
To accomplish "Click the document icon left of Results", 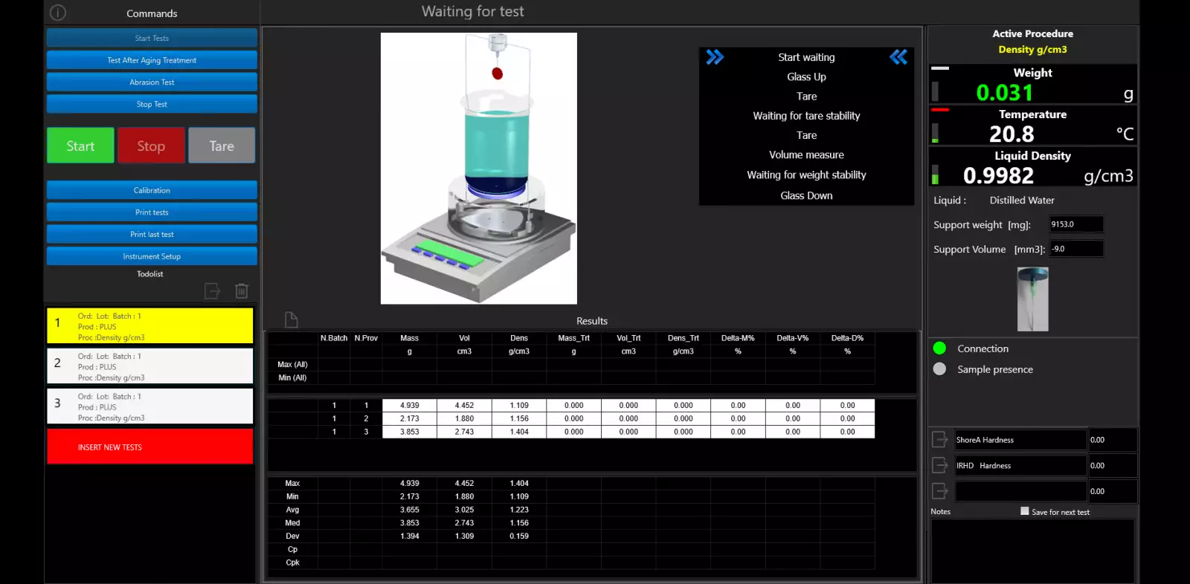I will 292,319.
